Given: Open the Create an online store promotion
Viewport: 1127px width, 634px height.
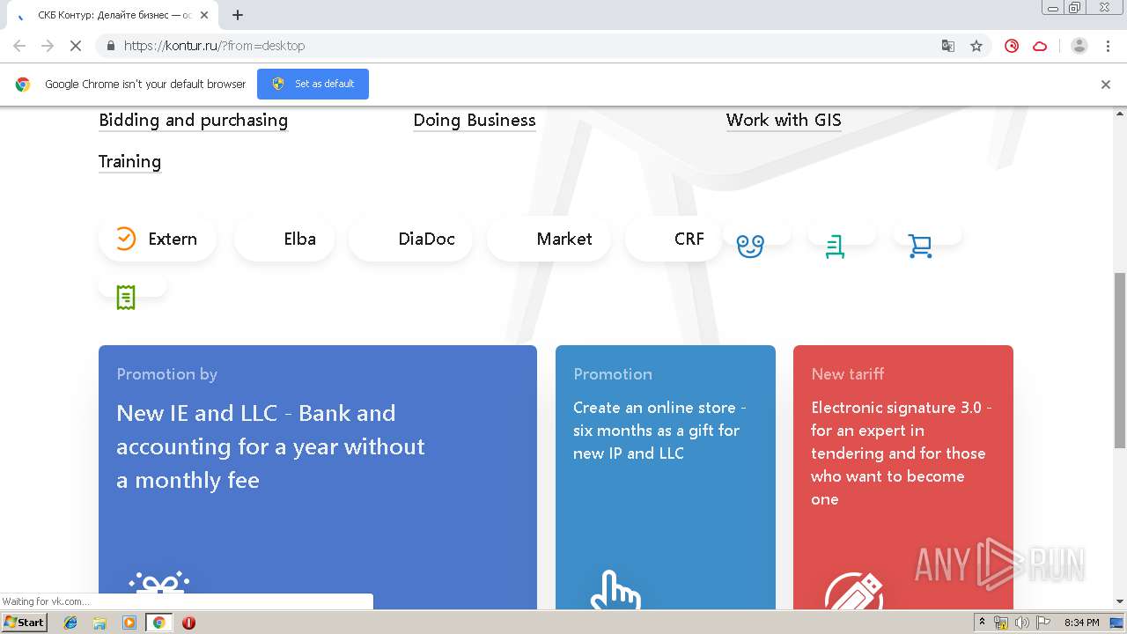Looking at the screenshot, I should click(666, 476).
